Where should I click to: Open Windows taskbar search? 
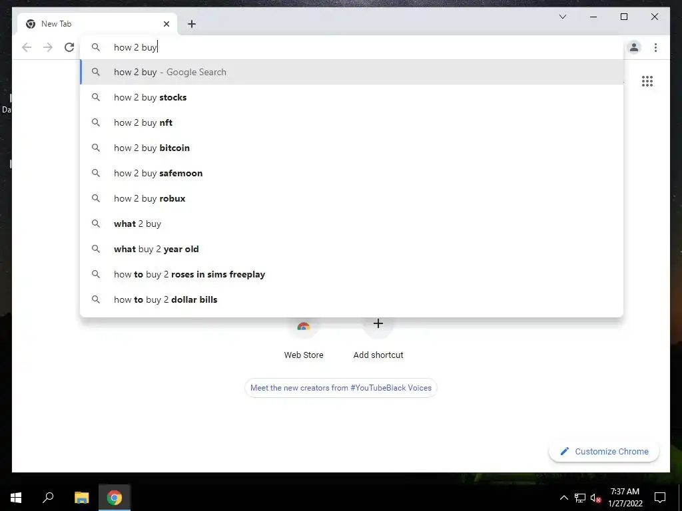pos(48,498)
